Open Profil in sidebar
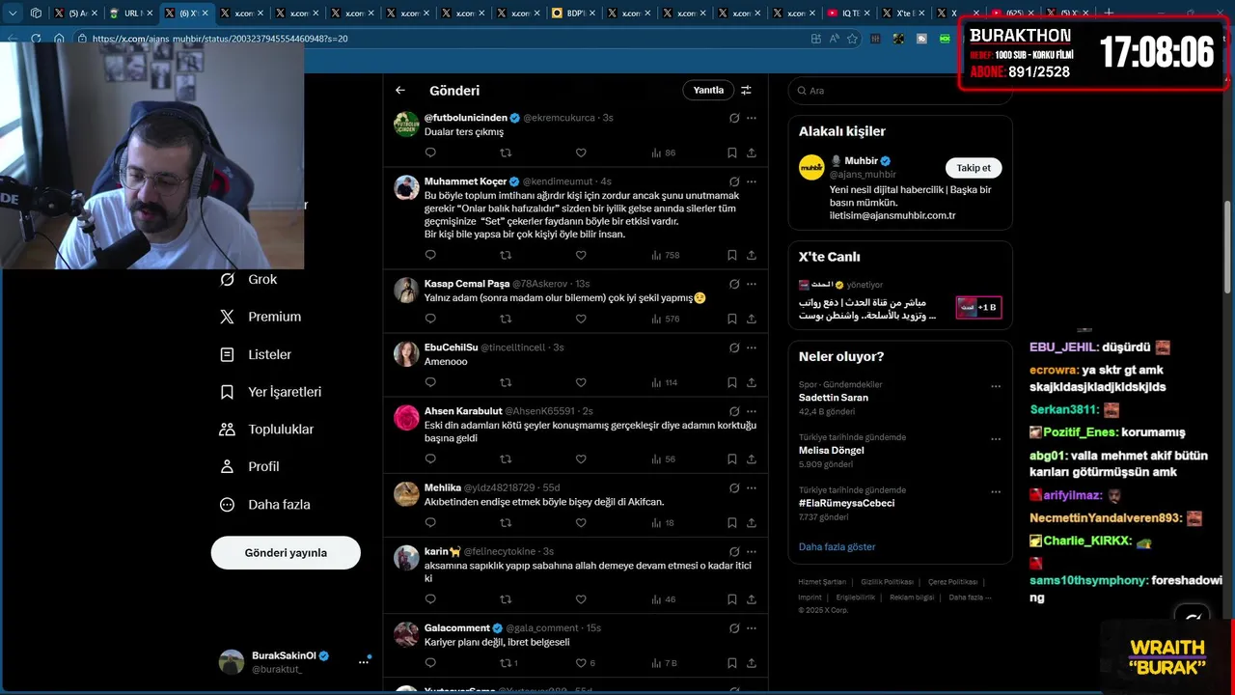Image resolution: width=1235 pixels, height=695 pixels. tap(250, 466)
